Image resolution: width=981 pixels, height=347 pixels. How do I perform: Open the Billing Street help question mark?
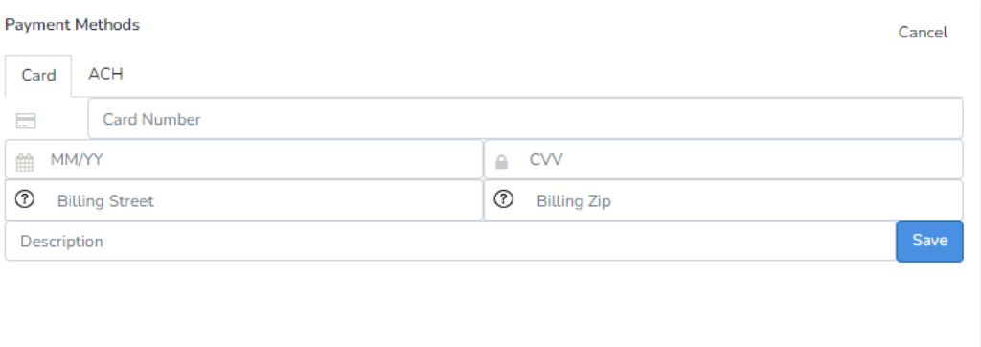coord(24,199)
